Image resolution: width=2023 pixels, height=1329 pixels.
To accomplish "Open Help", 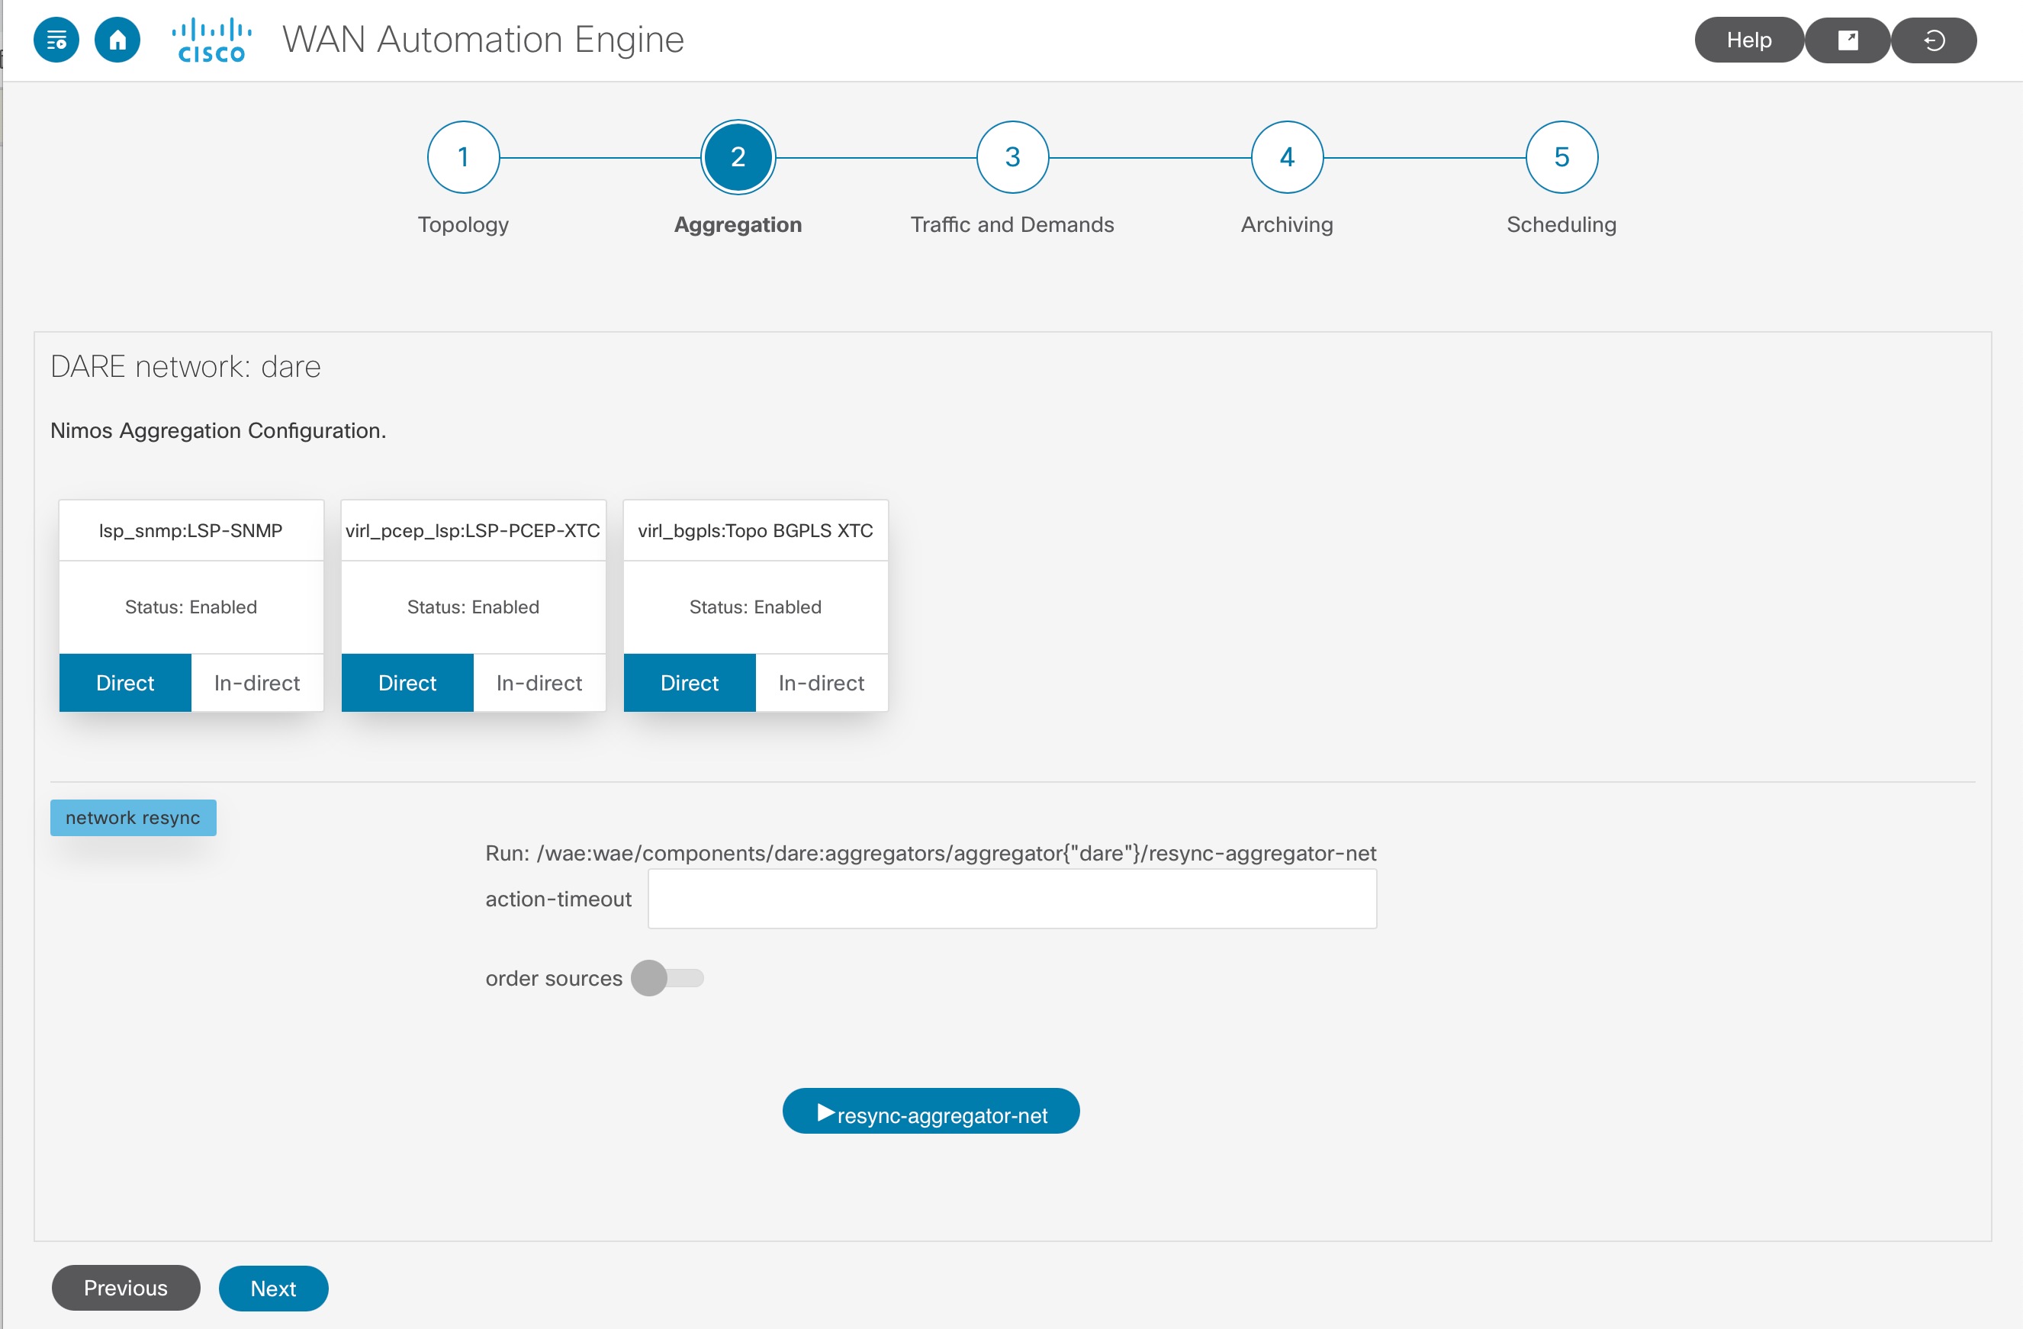I will 1748,39.
